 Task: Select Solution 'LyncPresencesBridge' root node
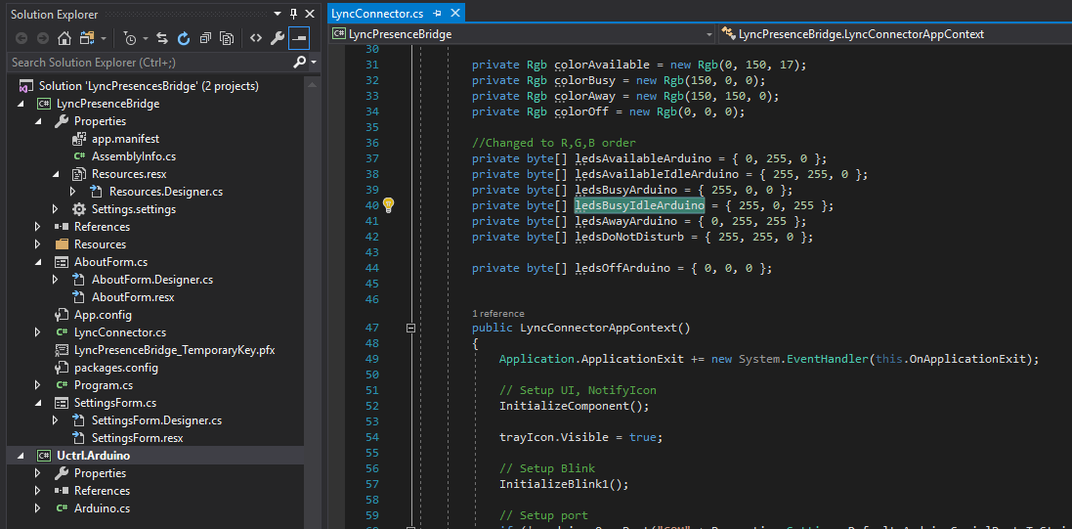point(149,86)
